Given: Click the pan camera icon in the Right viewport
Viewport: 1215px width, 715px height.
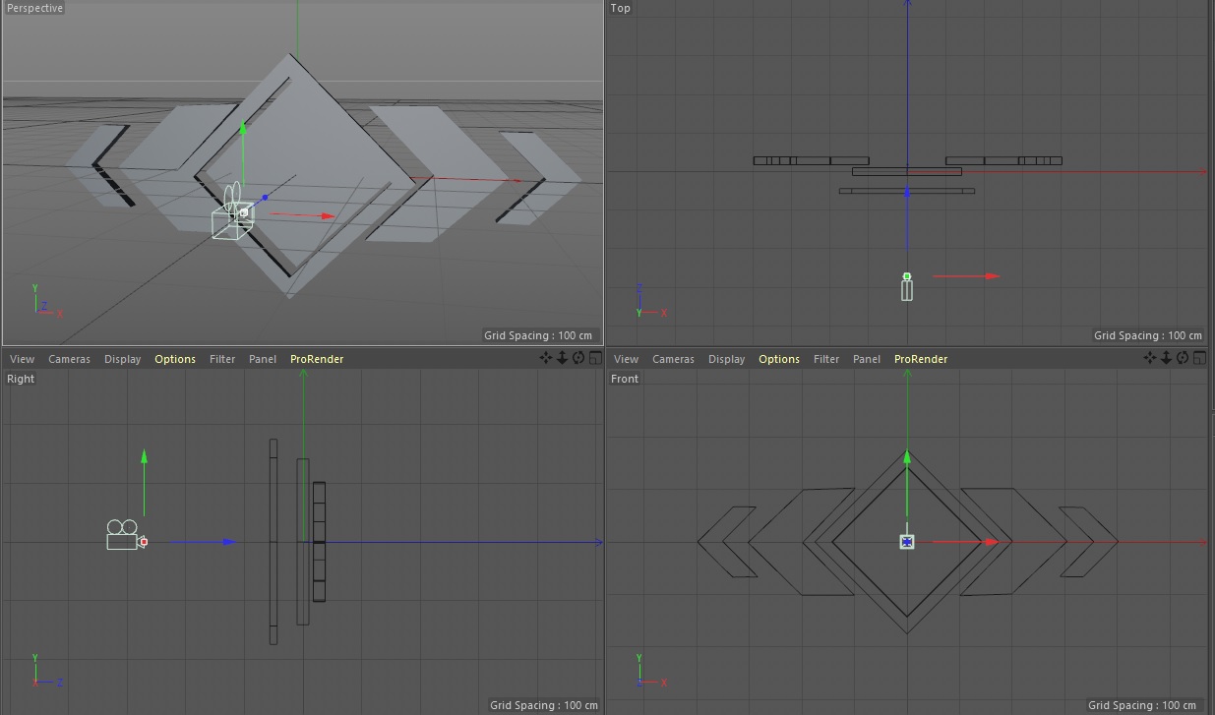Looking at the screenshot, I should [x=544, y=359].
